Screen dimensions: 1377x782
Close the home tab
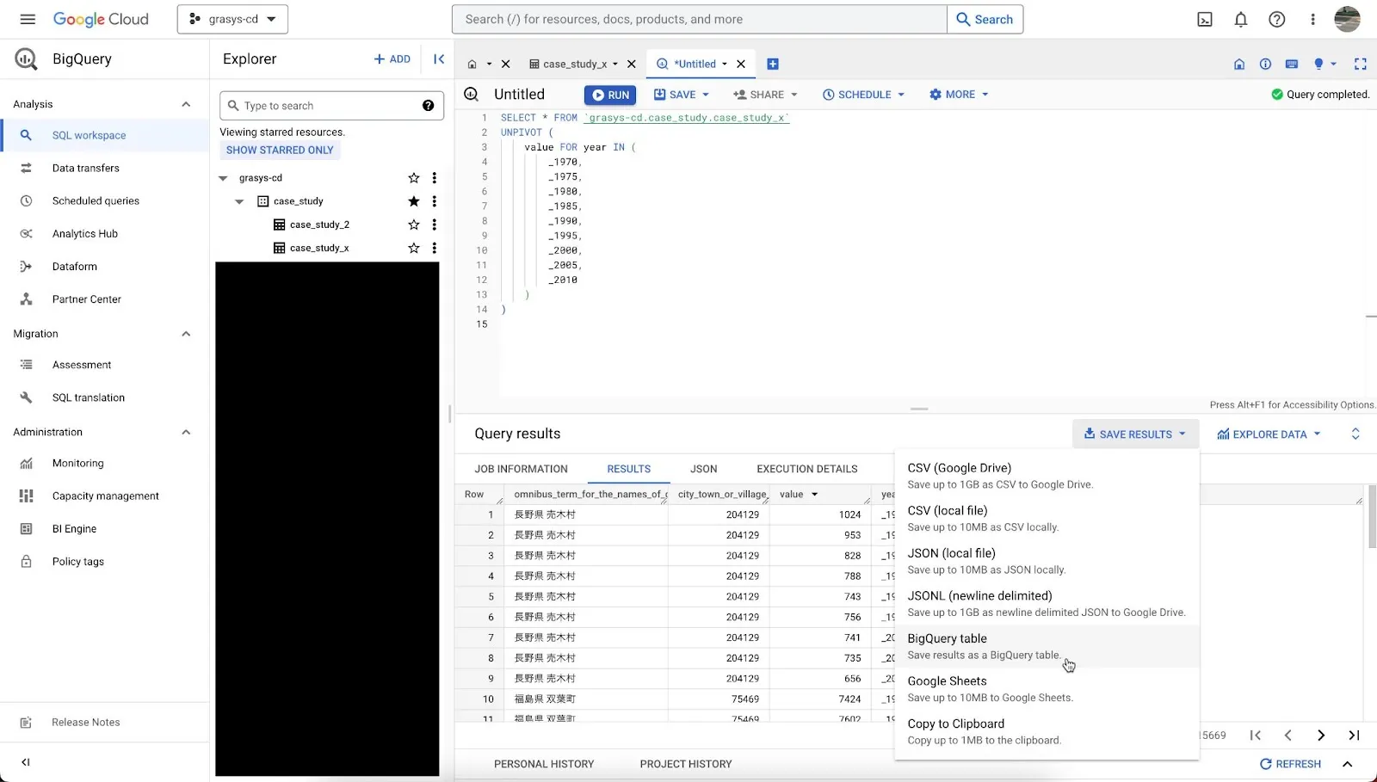click(x=506, y=64)
